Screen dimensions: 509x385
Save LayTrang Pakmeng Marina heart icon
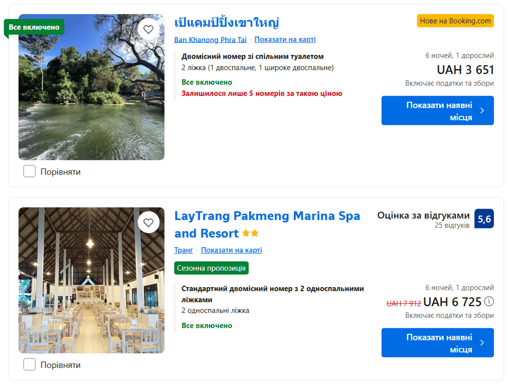(148, 223)
